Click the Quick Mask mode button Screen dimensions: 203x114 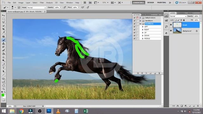[x=3, y=100]
